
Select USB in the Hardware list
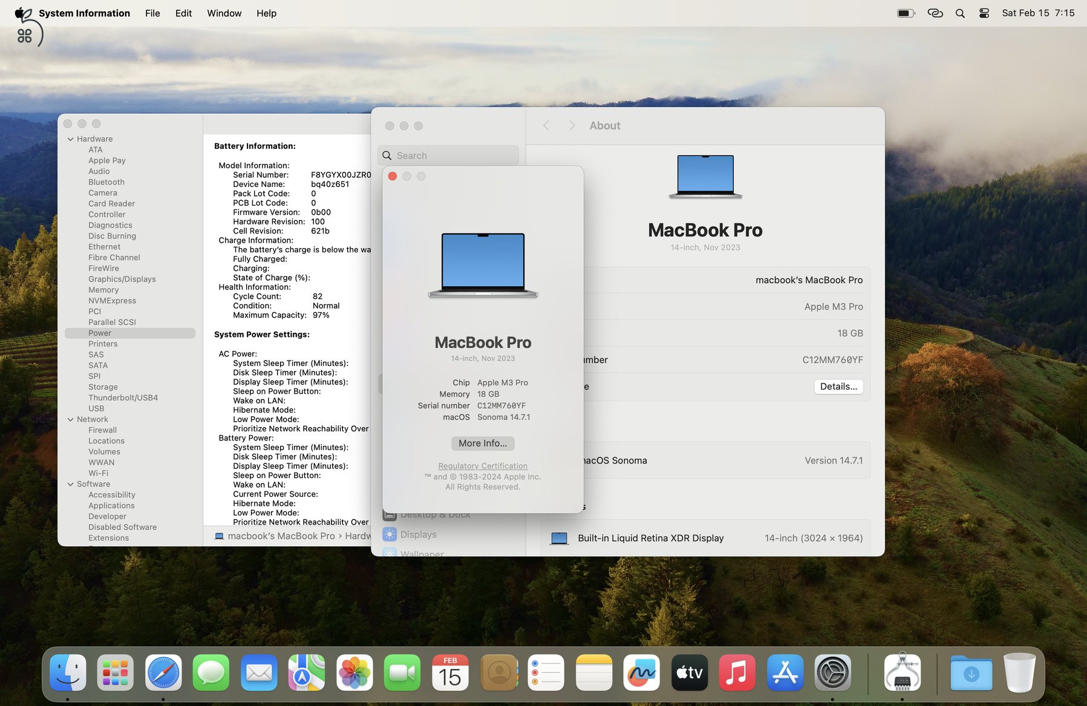[x=96, y=408]
